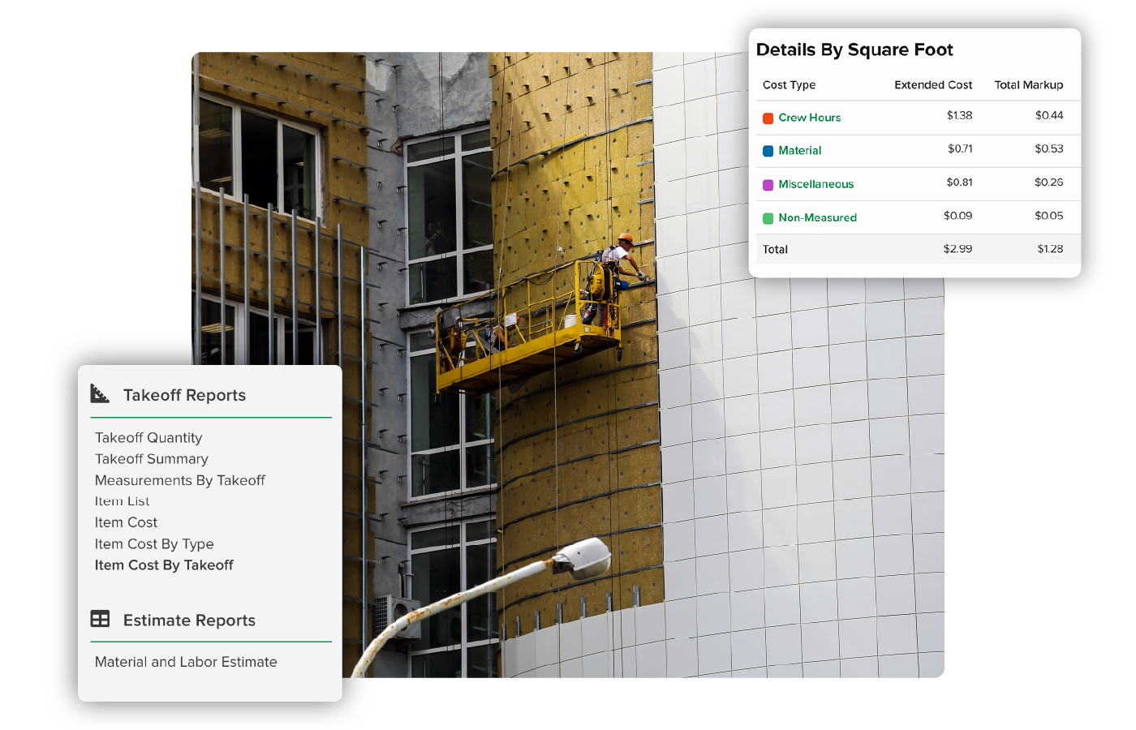
Task: Open Material and Labor Estimate report
Action: pos(186,662)
